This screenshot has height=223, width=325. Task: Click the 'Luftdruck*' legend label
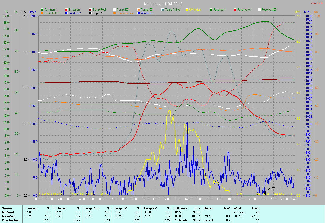[75, 13]
